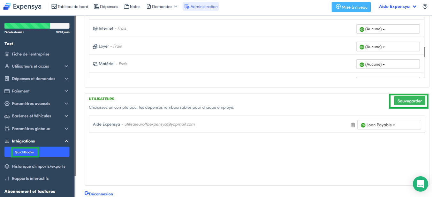Select QuickBooks integration
The width and height of the screenshot is (432, 197).
pyautogui.click(x=37, y=152)
